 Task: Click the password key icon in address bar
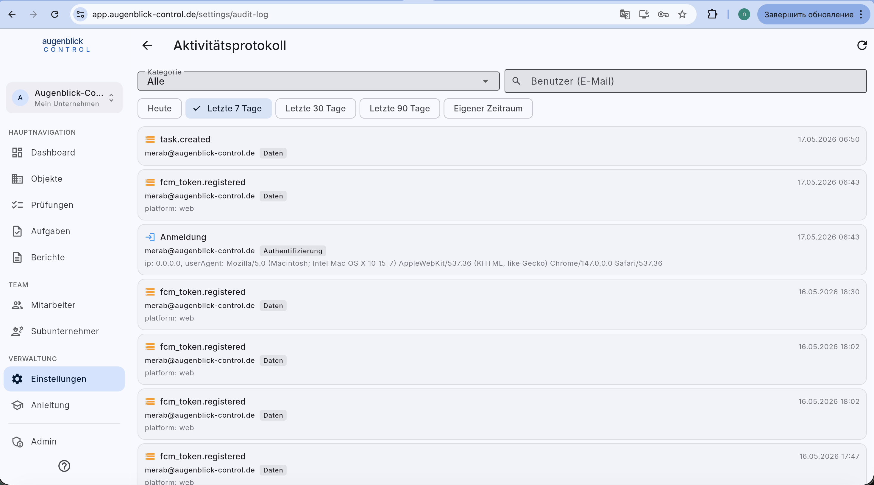663,14
